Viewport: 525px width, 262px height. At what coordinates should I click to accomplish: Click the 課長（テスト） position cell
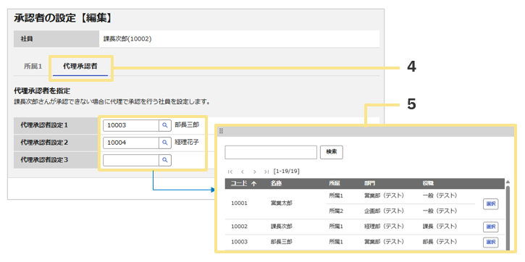440,227
